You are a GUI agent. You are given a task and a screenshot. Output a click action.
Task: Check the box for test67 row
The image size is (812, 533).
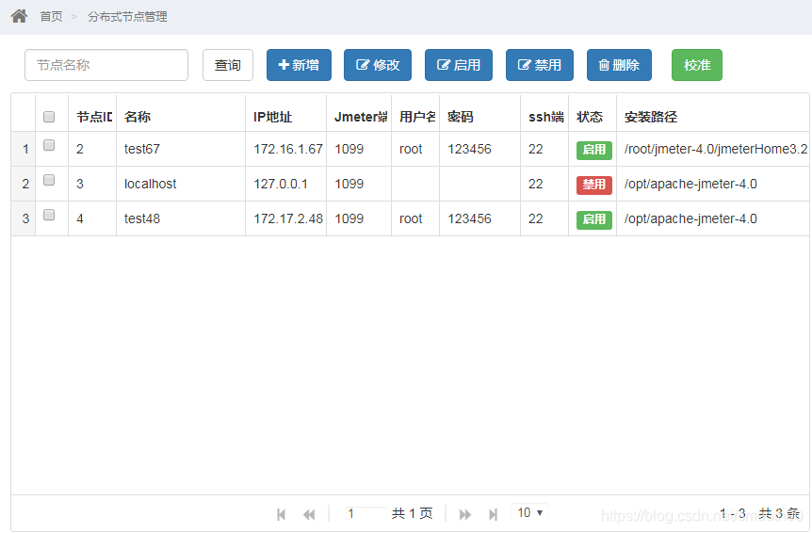(x=49, y=145)
